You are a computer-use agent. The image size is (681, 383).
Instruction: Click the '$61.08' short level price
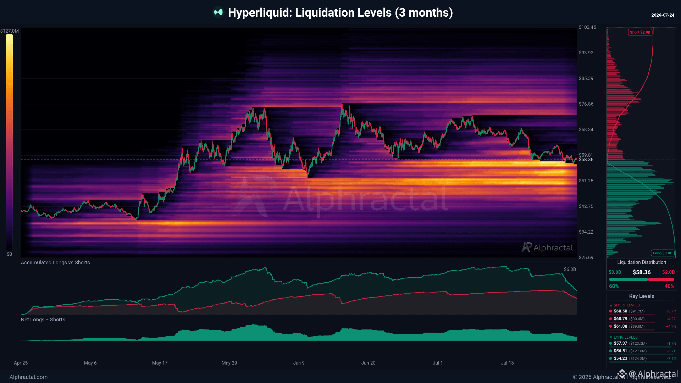(621, 326)
